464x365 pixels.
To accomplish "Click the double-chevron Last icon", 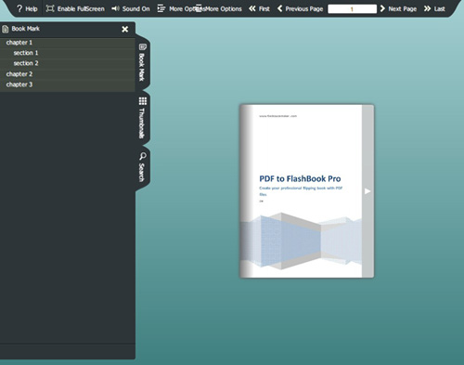I will (428, 8).
